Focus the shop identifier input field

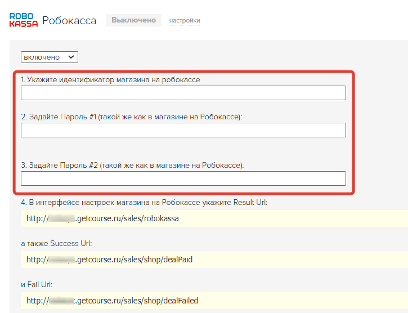click(183, 93)
